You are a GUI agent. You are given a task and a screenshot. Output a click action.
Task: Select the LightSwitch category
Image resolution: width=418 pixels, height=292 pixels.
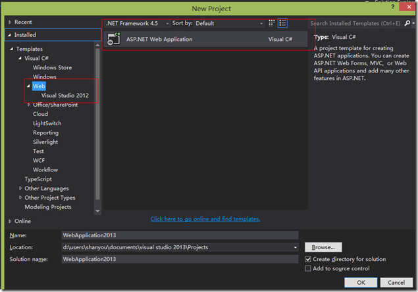47,123
